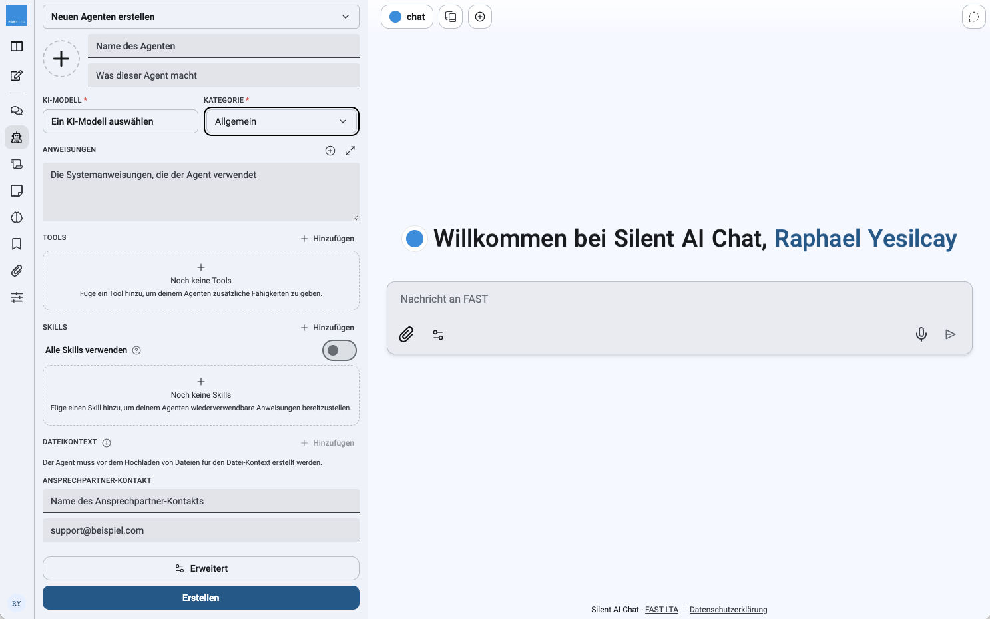Click the Erstellen button
The width and height of the screenshot is (990, 619).
click(x=201, y=598)
